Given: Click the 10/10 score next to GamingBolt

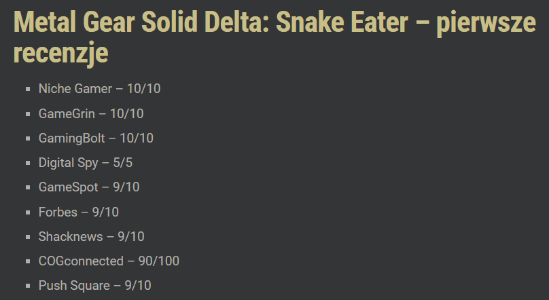Looking at the screenshot, I should (x=137, y=138).
